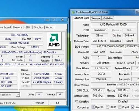Click the Release Date Jun 1, 2012 field
The image size is (139, 111).
100,41
